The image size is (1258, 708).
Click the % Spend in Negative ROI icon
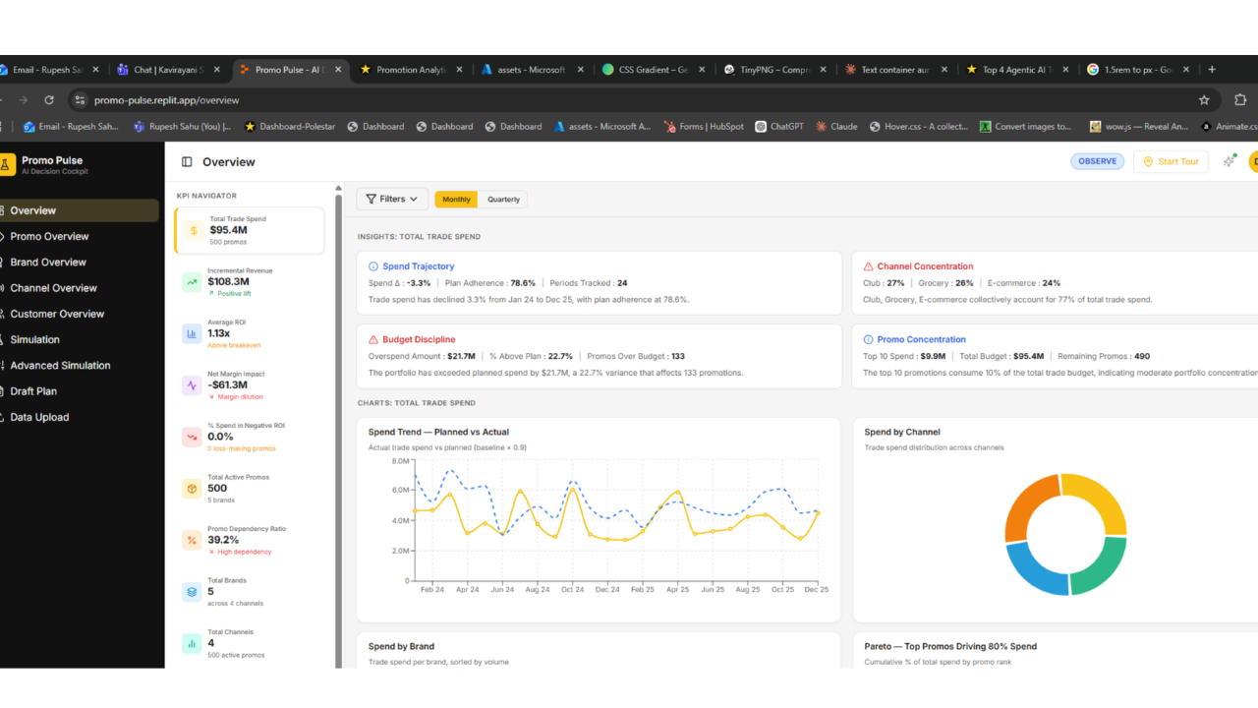tap(192, 437)
